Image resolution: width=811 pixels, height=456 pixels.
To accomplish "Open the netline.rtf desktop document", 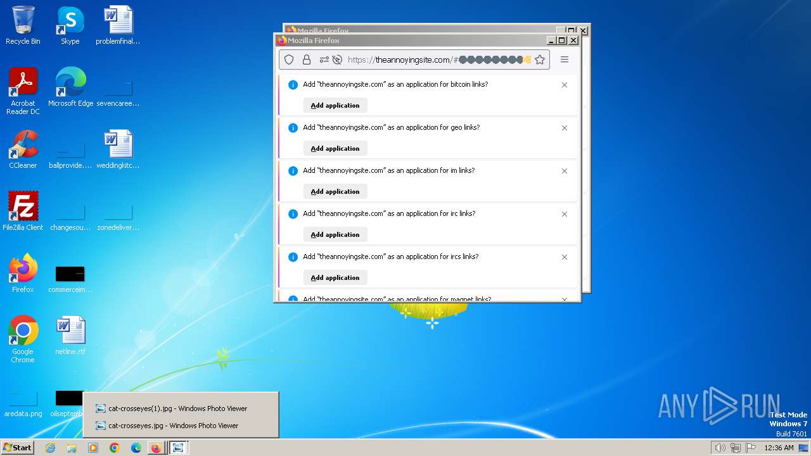I will tap(70, 336).
